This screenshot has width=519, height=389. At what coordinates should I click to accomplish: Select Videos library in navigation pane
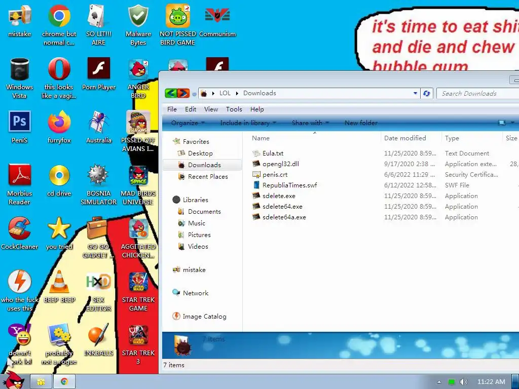198,247
